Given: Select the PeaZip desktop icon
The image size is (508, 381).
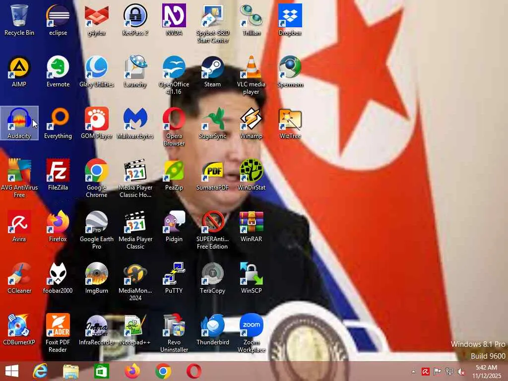Looking at the screenshot, I should click(174, 175).
